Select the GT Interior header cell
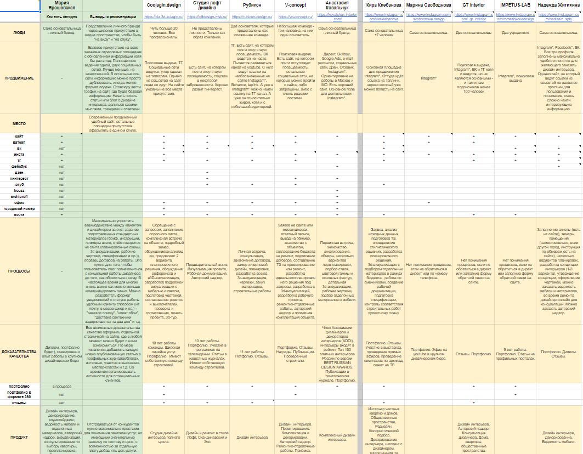 [473, 5]
